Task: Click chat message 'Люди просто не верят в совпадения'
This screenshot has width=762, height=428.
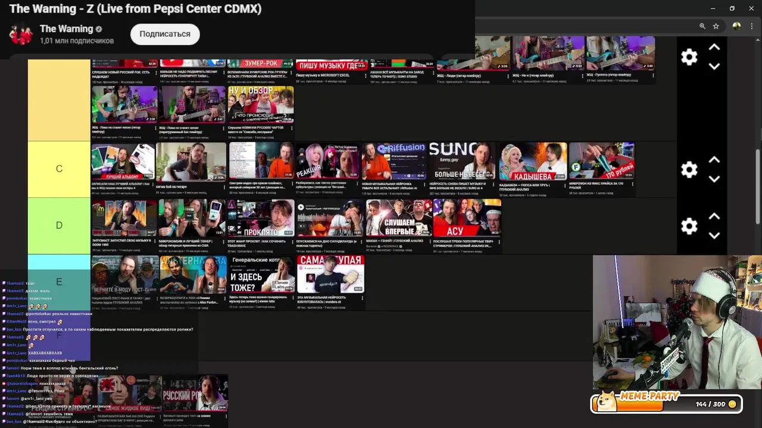Action: (63, 376)
